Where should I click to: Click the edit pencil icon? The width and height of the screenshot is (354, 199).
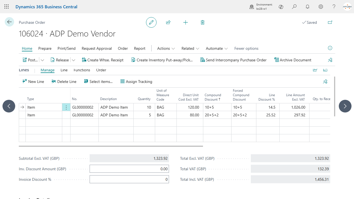coord(151,22)
